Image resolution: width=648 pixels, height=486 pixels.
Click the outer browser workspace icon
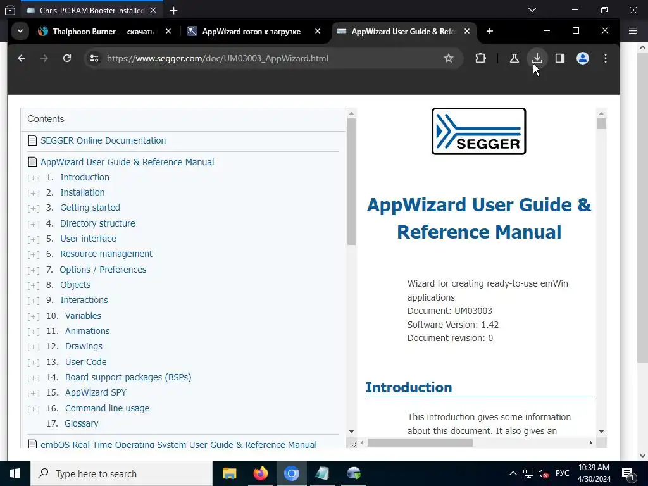[10, 11]
